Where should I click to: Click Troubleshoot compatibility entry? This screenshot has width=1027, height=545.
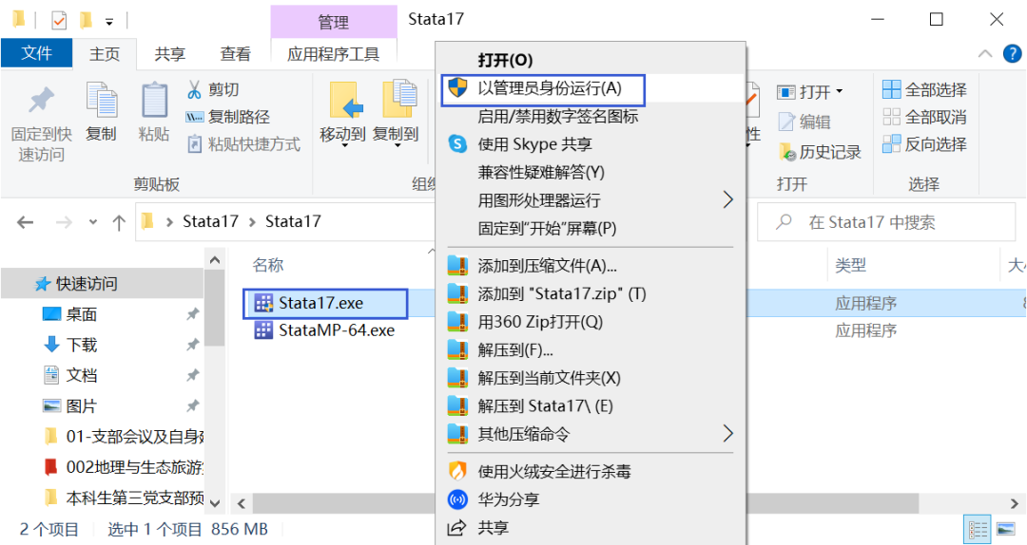point(591,172)
